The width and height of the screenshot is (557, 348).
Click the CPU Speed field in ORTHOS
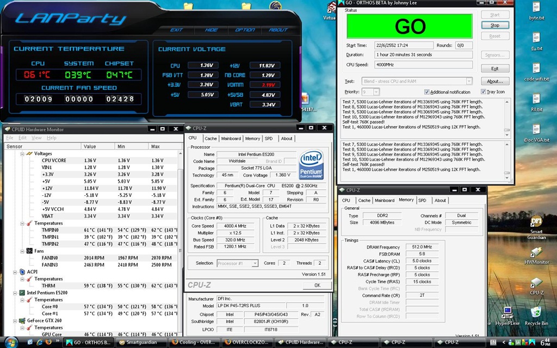pyautogui.click(x=423, y=65)
